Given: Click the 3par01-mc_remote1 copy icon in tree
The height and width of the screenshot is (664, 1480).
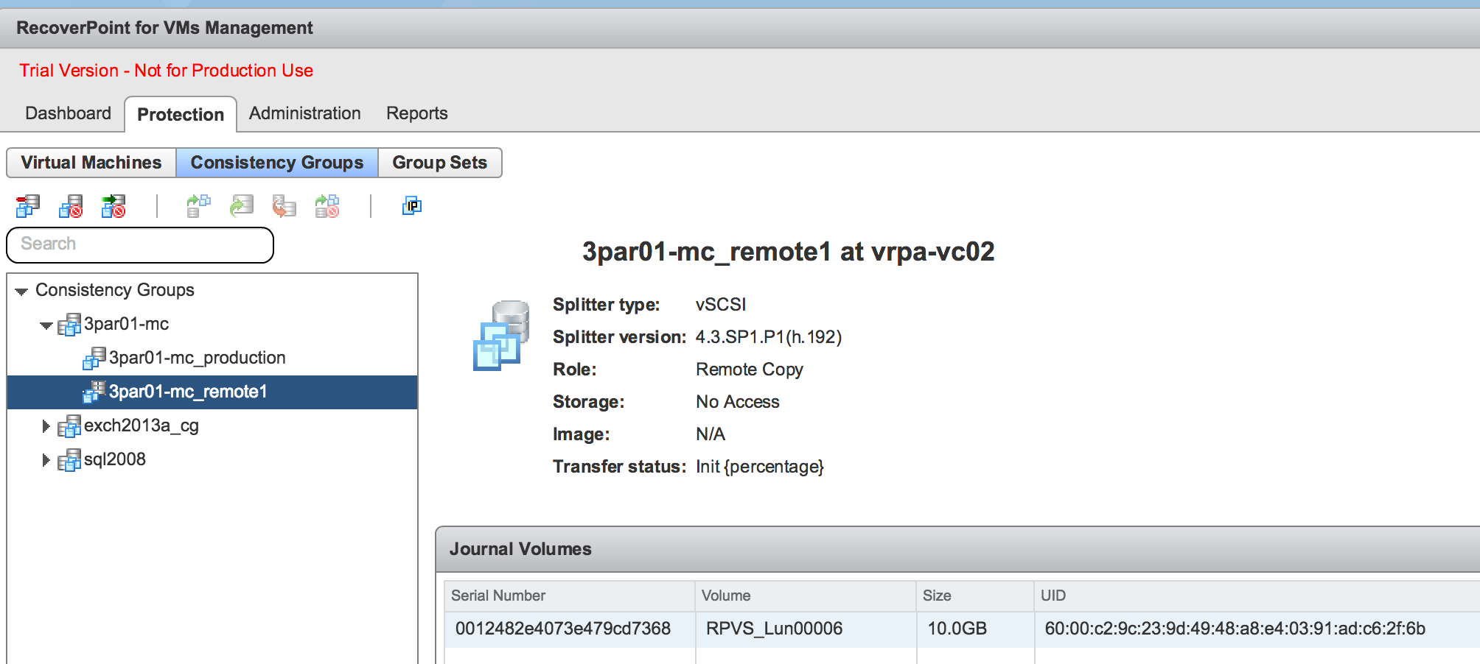Looking at the screenshot, I should point(94,392).
